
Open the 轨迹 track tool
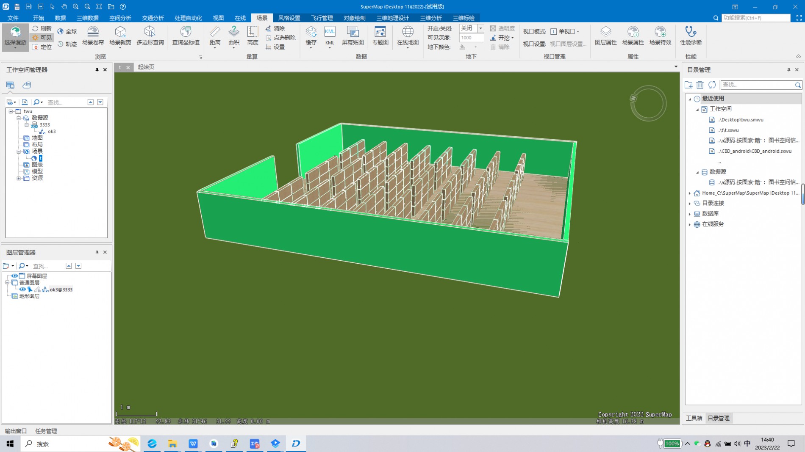coord(67,44)
